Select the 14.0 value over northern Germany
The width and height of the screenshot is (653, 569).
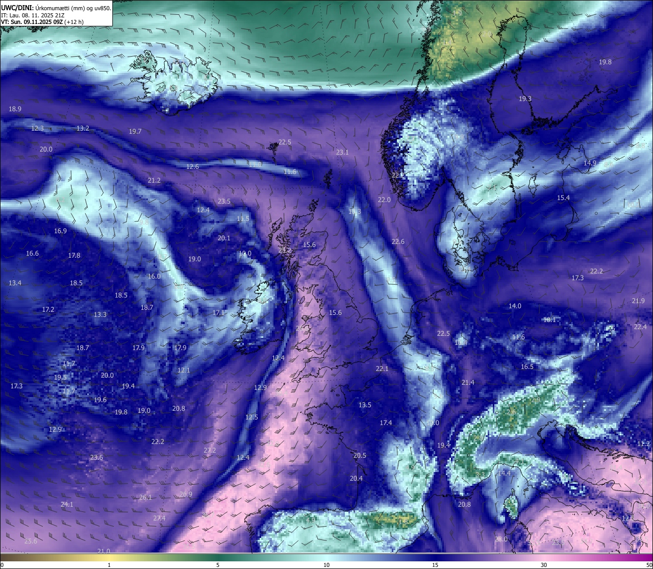click(515, 306)
